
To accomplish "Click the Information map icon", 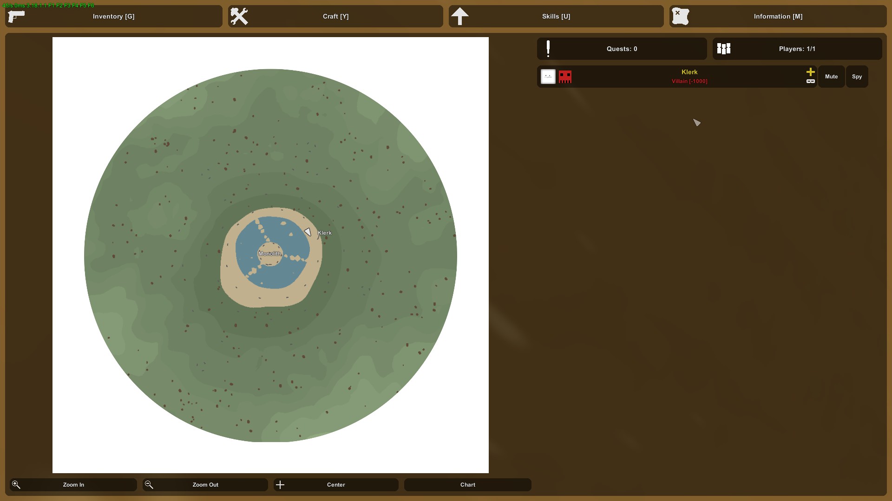I will 681,16.
